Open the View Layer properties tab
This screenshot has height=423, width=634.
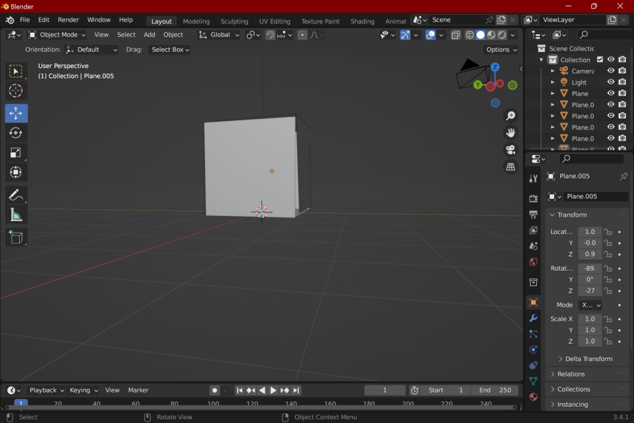point(533,230)
